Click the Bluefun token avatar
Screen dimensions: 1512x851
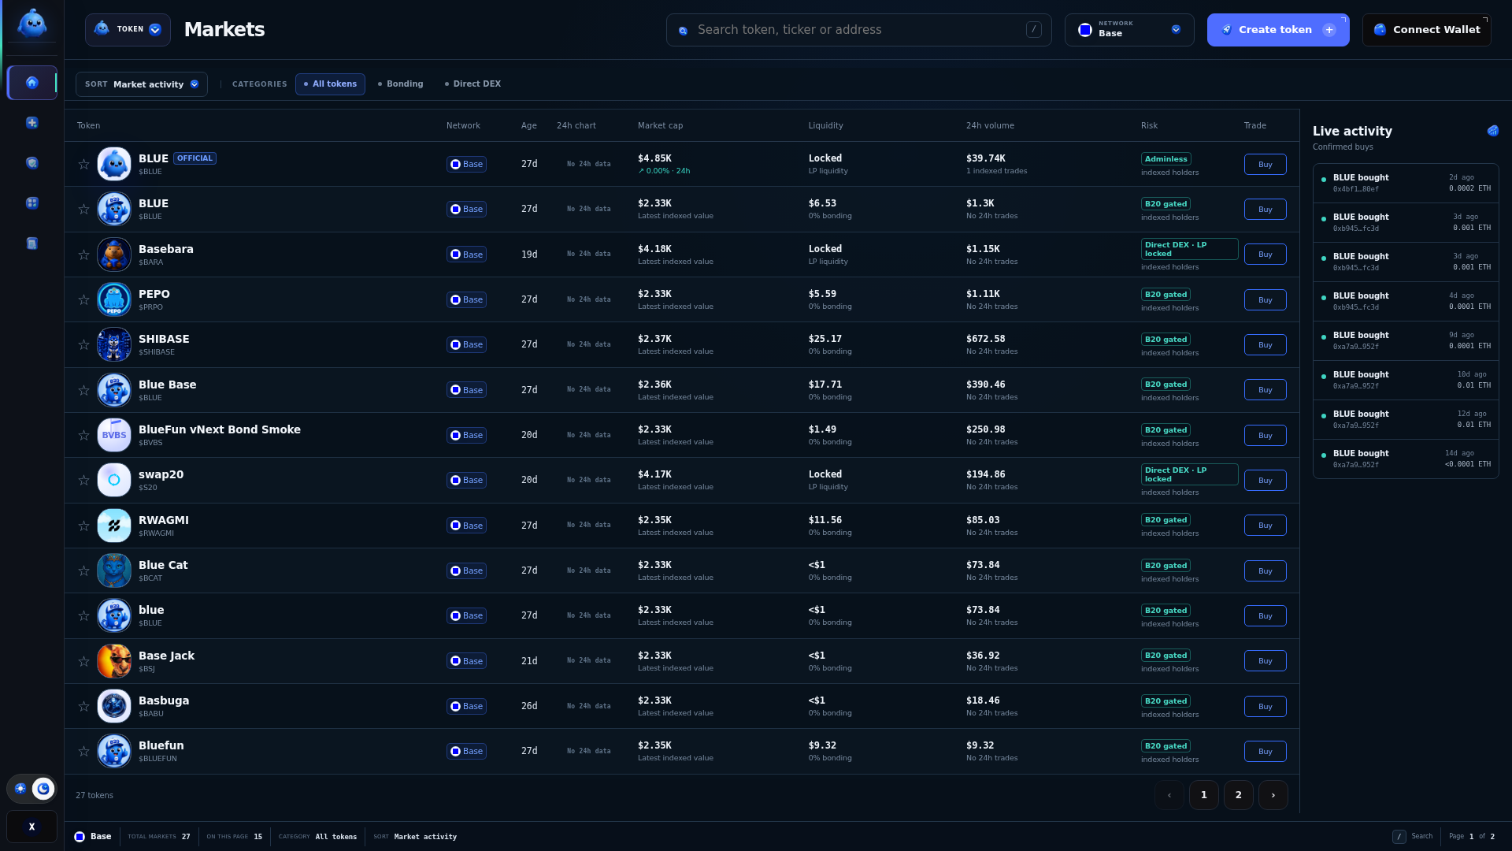(x=114, y=751)
